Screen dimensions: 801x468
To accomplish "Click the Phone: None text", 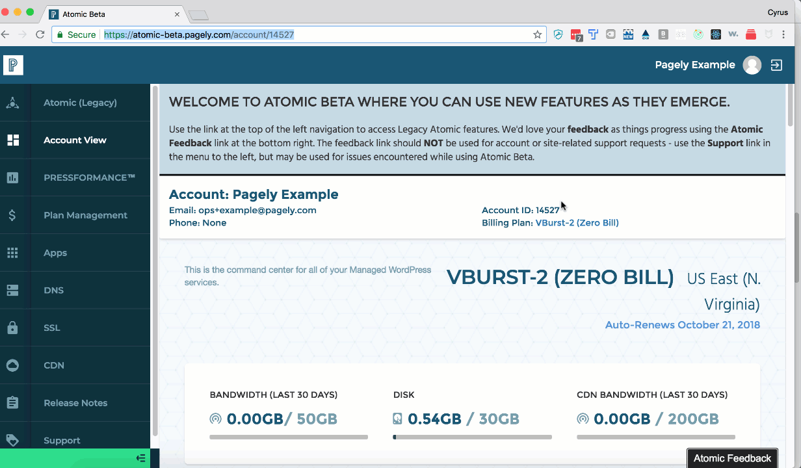I will pyautogui.click(x=198, y=223).
